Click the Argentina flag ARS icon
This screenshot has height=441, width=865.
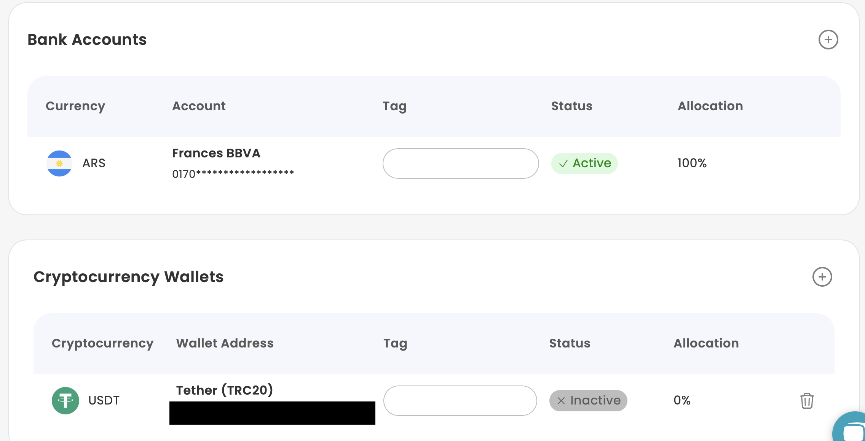(x=59, y=163)
